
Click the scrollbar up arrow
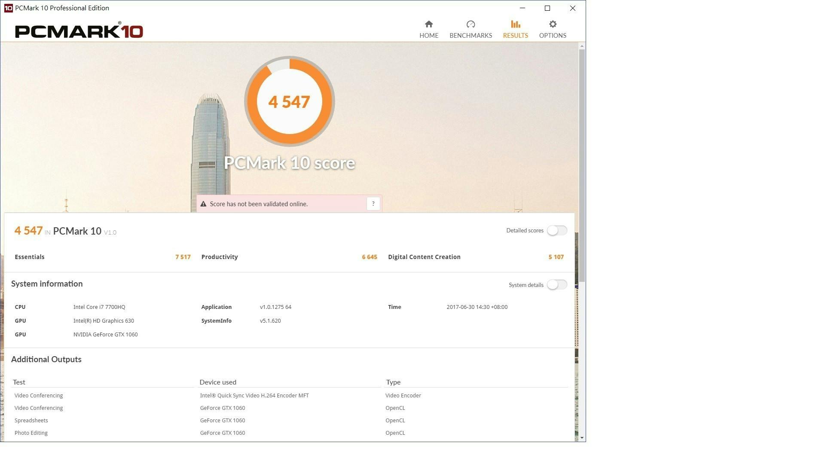582,46
